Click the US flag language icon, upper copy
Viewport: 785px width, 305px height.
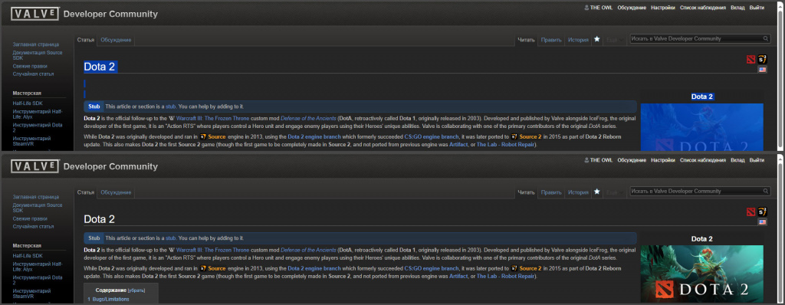[763, 70]
